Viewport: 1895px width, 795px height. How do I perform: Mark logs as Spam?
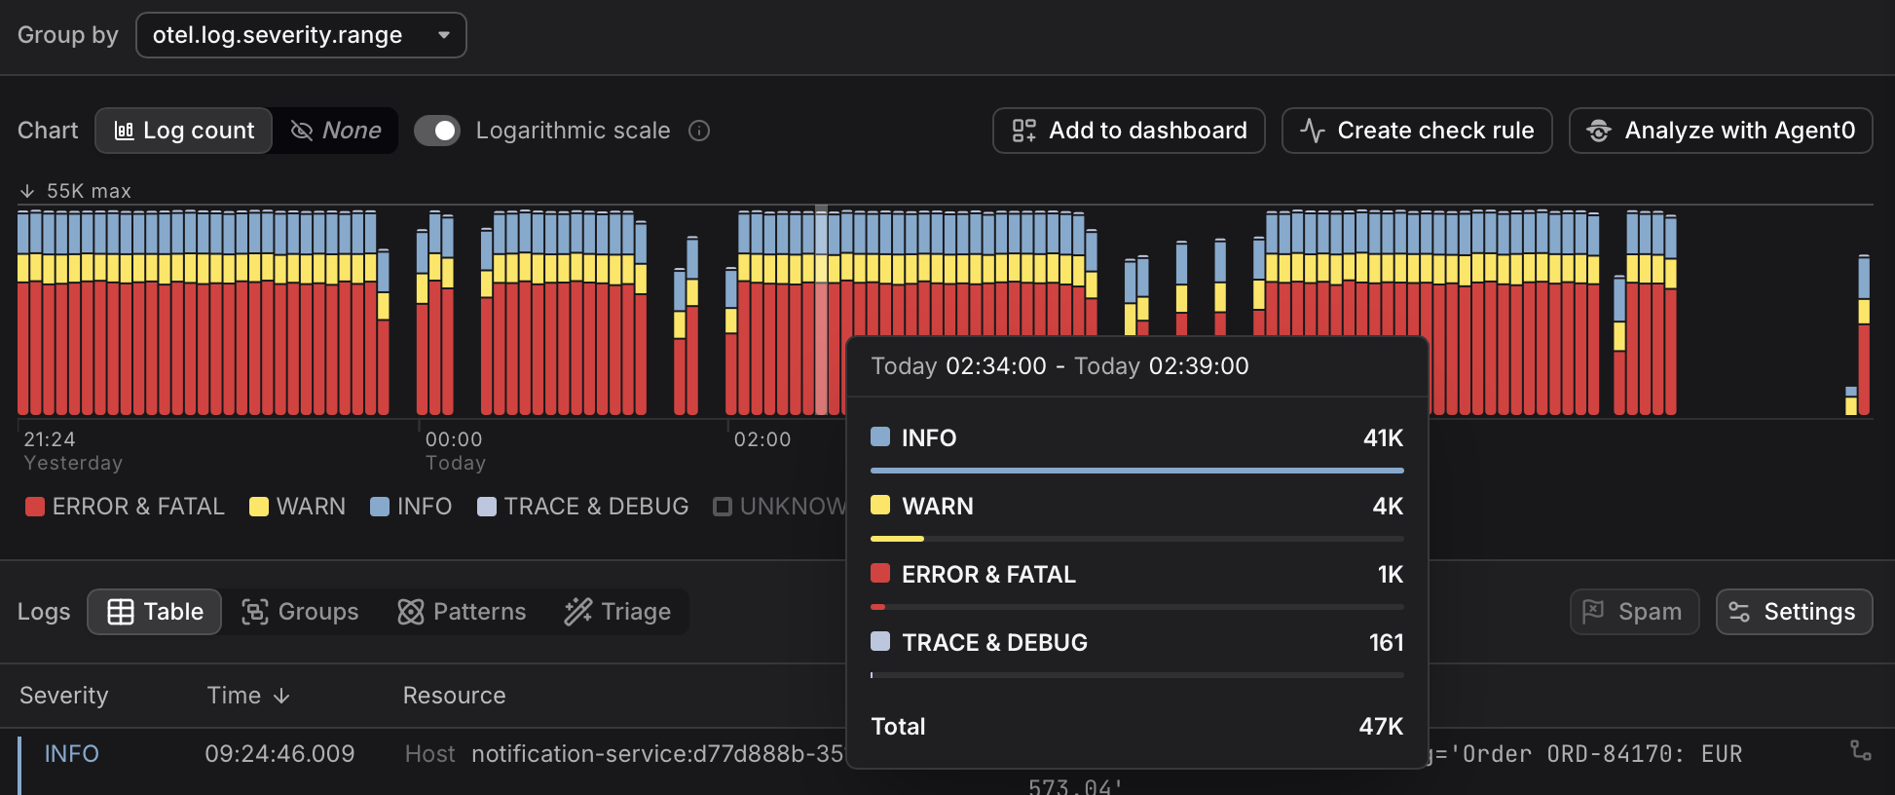coord(1633,612)
